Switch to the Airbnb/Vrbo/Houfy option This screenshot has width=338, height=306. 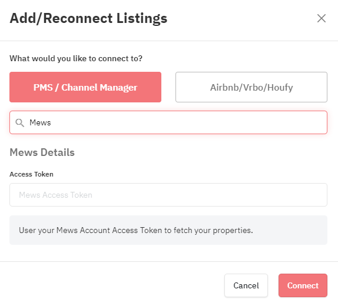pyautogui.click(x=251, y=87)
